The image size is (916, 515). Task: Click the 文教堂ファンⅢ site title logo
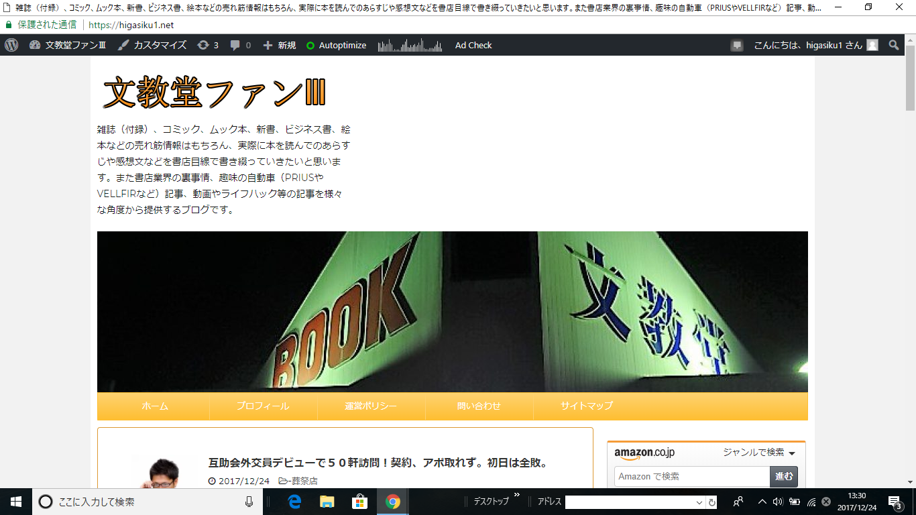(x=215, y=93)
